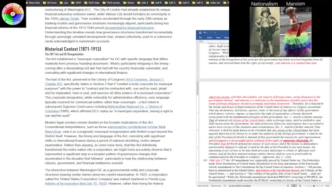Open the VSOF promo bookmark folder
This screenshot has width=332, height=187.
pyautogui.click(x=112, y=3)
